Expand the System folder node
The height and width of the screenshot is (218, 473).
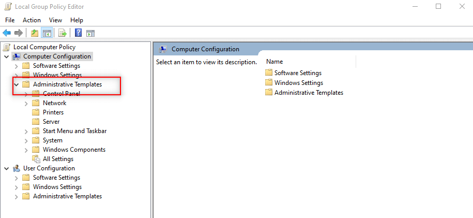pyautogui.click(x=26, y=141)
